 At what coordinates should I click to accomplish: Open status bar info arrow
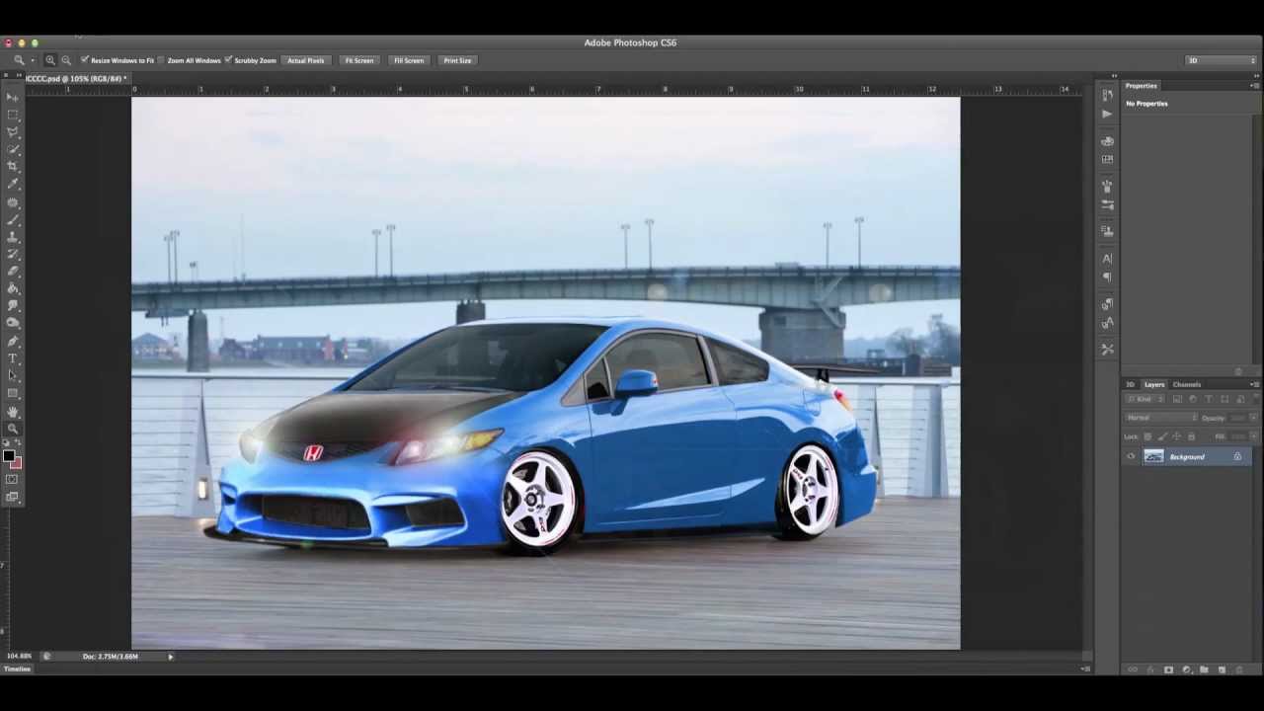(170, 657)
